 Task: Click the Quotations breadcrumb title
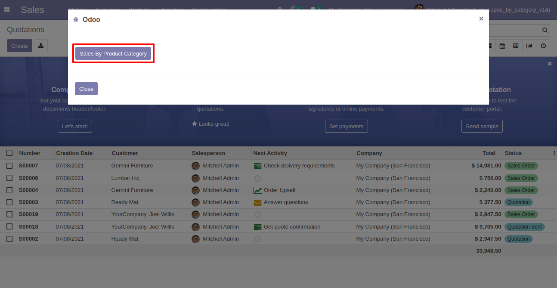[x=25, y=30]
